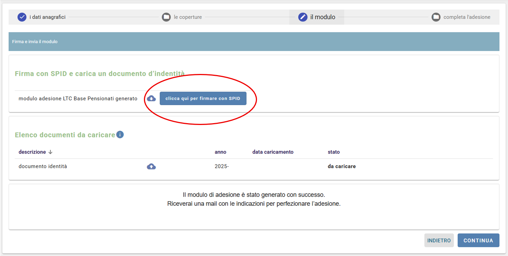Sort by the descrizione column header
This screenshot has width=508, height=256.
[x=32, y=152]
